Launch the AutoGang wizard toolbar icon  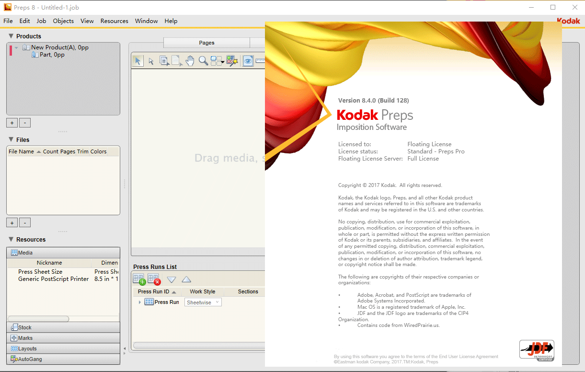[232, 61]
